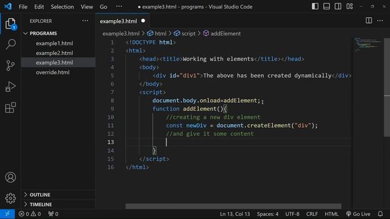The height and width of the screenshot is (219, 390).
Task: Open notifications bell icon
Action: tap(380, 214)
